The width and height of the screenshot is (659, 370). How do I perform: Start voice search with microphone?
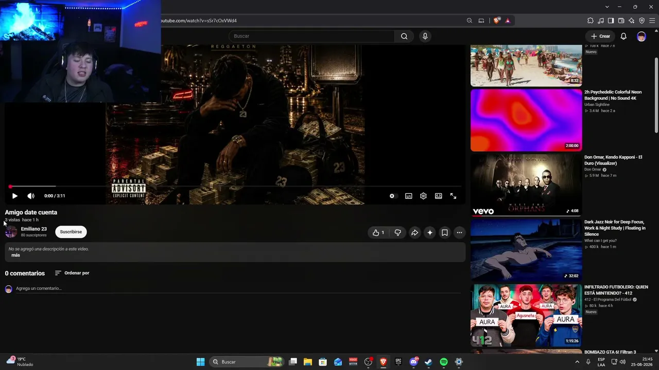point(425,36)
